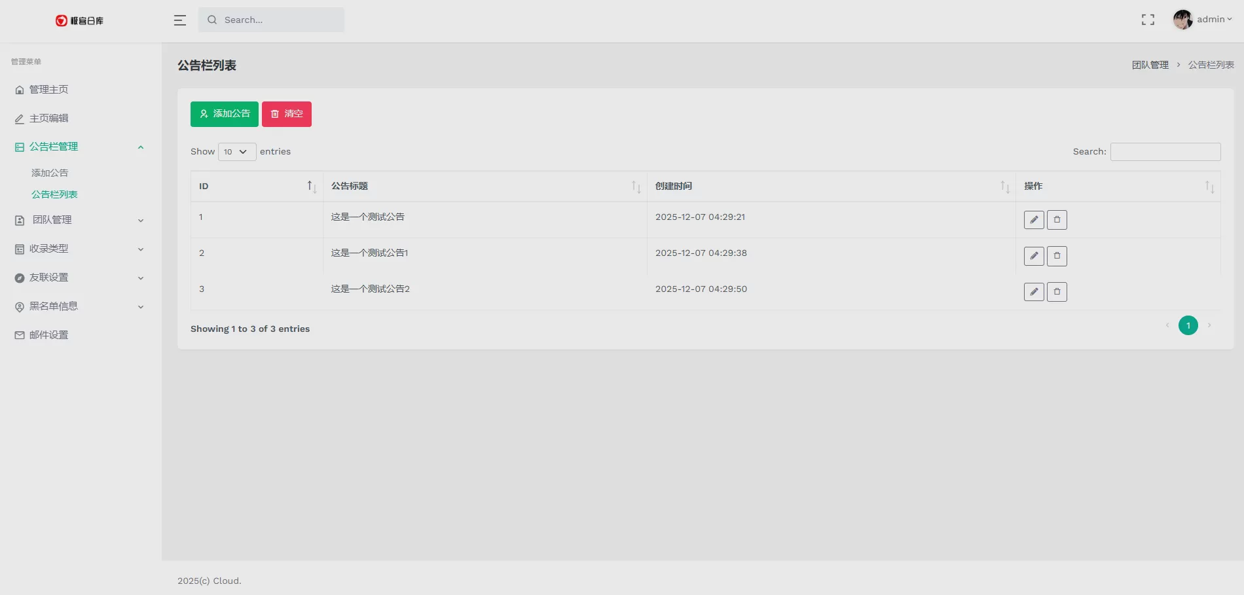The width and height of the screenshot is (1244, 595).
Task: Expand the 黑名单信息 sidebar menu
Action: point(79,306)
